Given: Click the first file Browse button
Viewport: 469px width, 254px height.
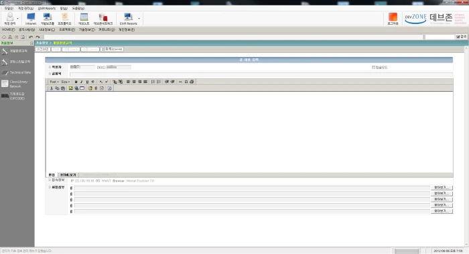Looking at the screenshot, I should (x=442, y=188).
